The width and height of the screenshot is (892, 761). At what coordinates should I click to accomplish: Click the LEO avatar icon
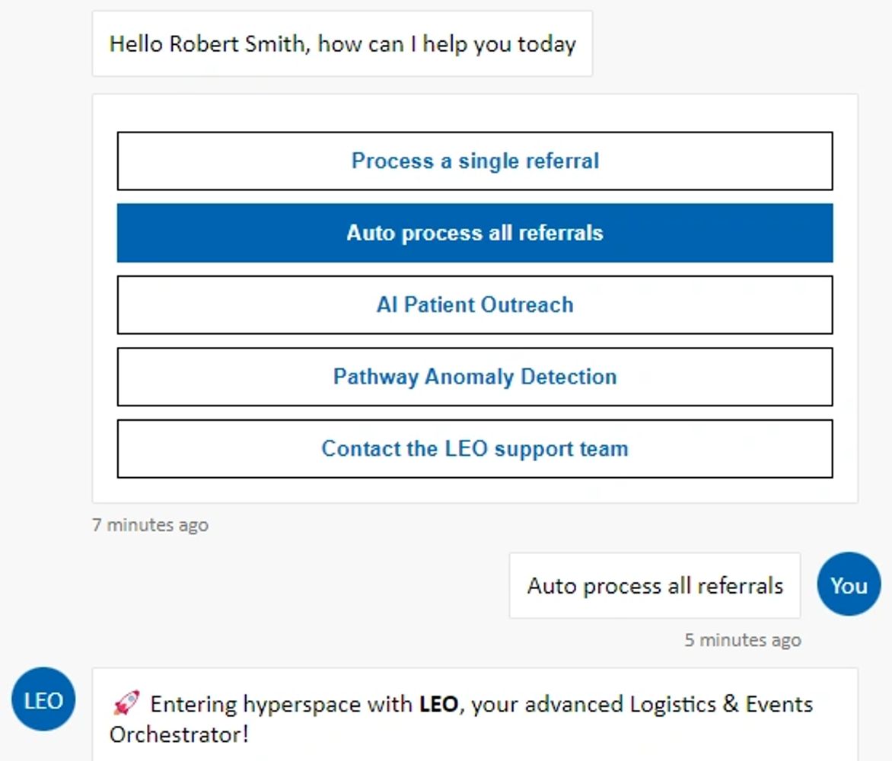pos(43,699)
